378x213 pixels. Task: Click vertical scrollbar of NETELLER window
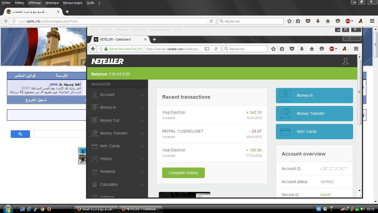360,92
